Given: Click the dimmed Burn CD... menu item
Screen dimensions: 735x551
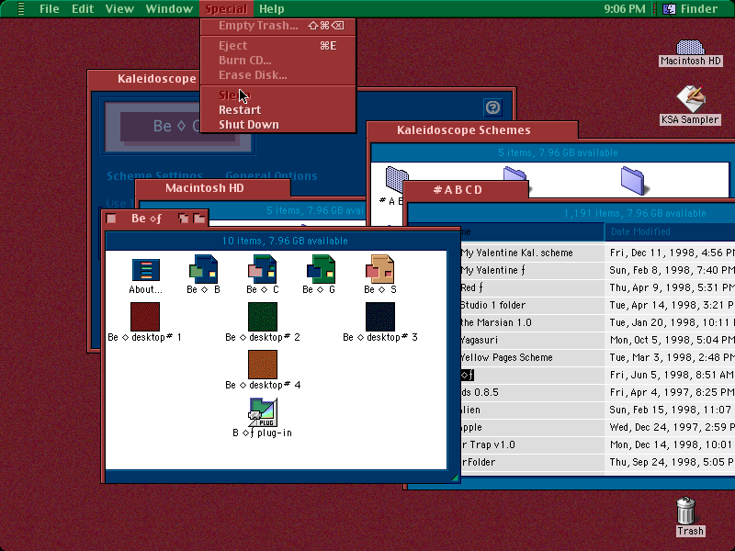Looking at the screenshot, I should pos(278,61).
